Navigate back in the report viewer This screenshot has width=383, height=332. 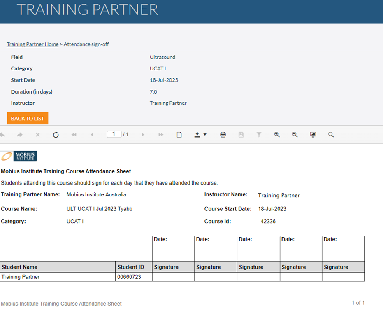pyautogui.click(x=3, y=134)
